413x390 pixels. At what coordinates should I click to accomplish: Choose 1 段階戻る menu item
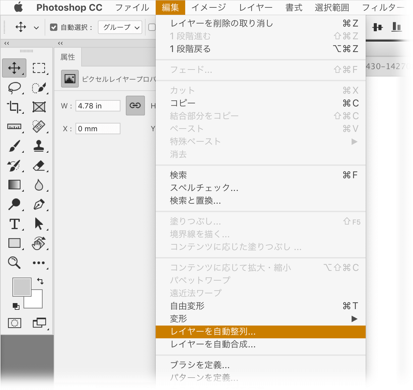click(x=261, y=49)
